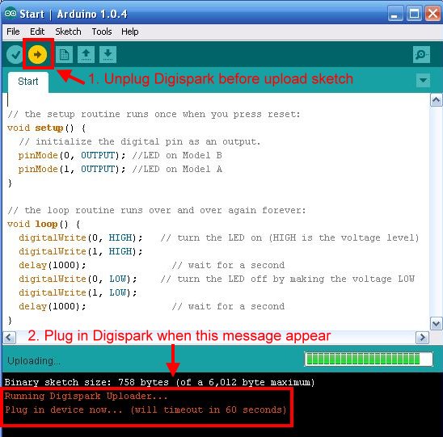Screen dimensions: 443x437
Task: Open the Tools menu
Action: click(102, 32)
